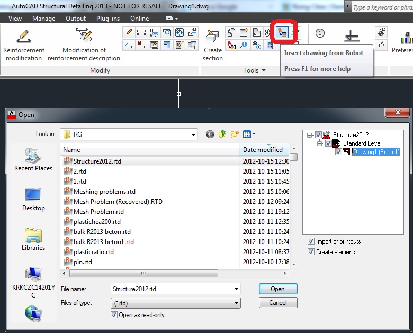Select file plastichea200.rtd

coord(97,222)
